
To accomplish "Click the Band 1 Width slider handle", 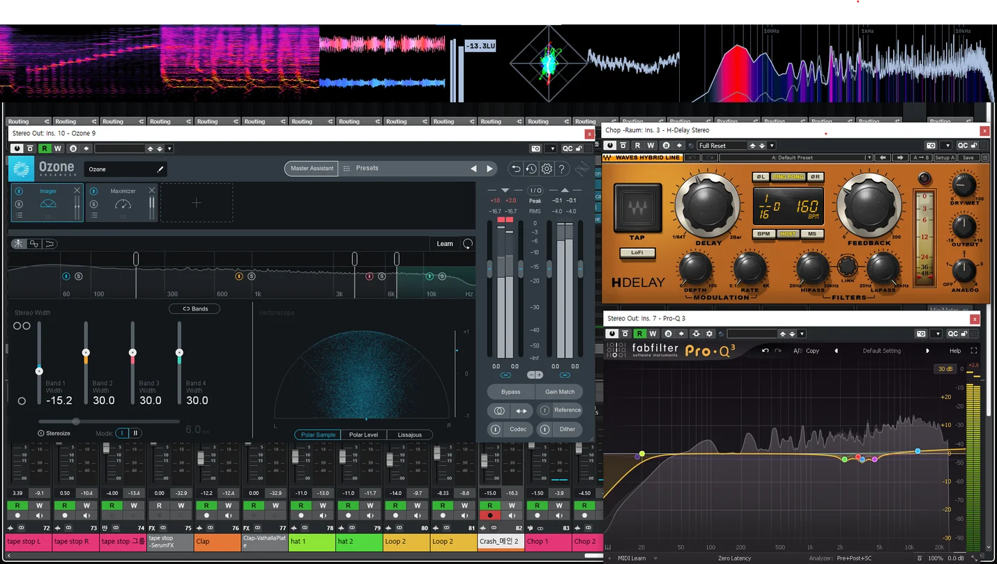I will 39,371.
